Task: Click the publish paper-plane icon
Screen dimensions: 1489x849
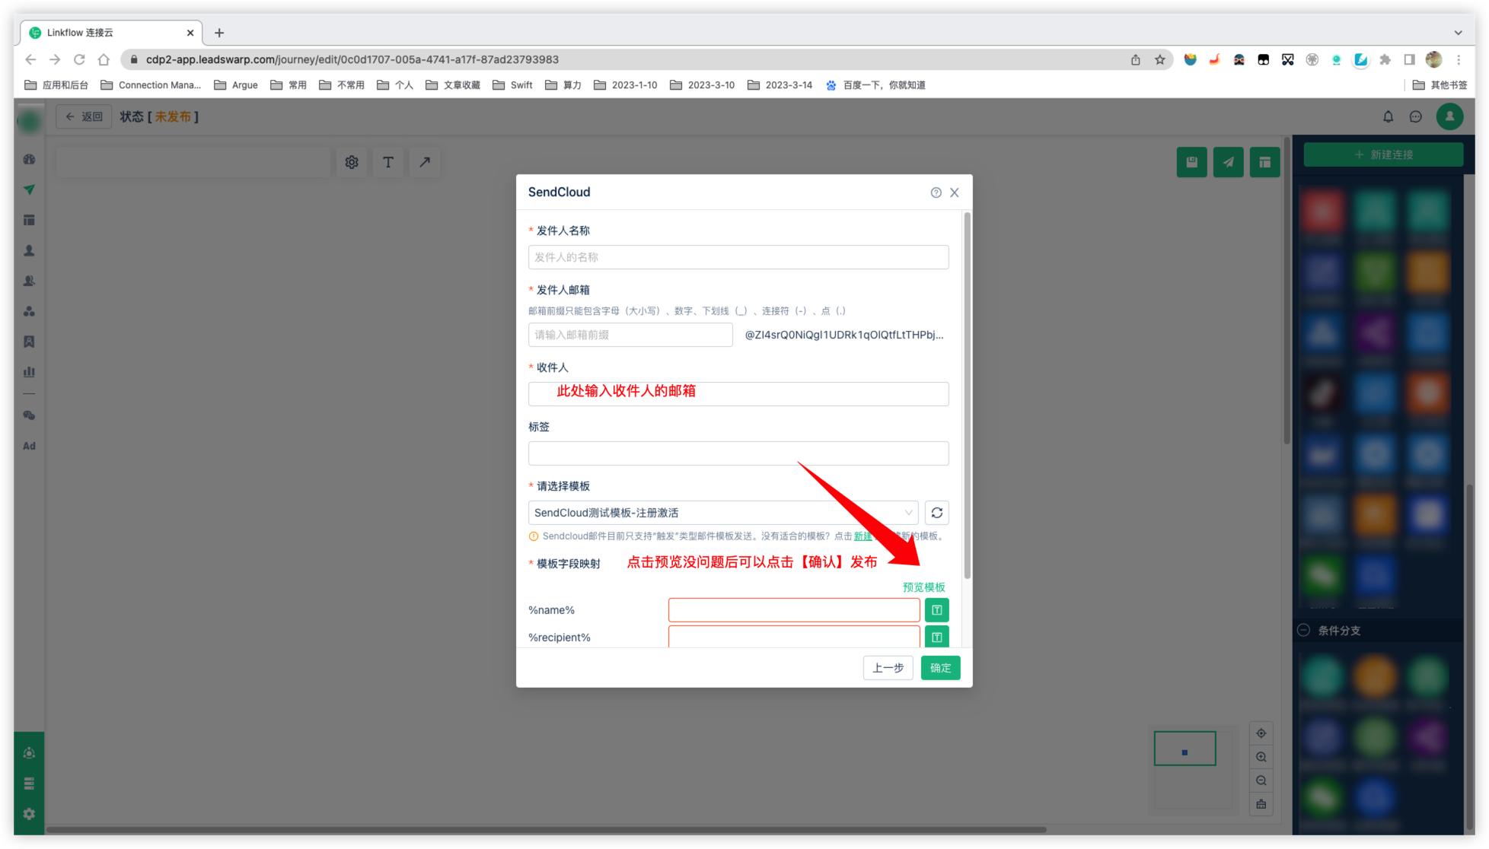Action: [1228, 162]
